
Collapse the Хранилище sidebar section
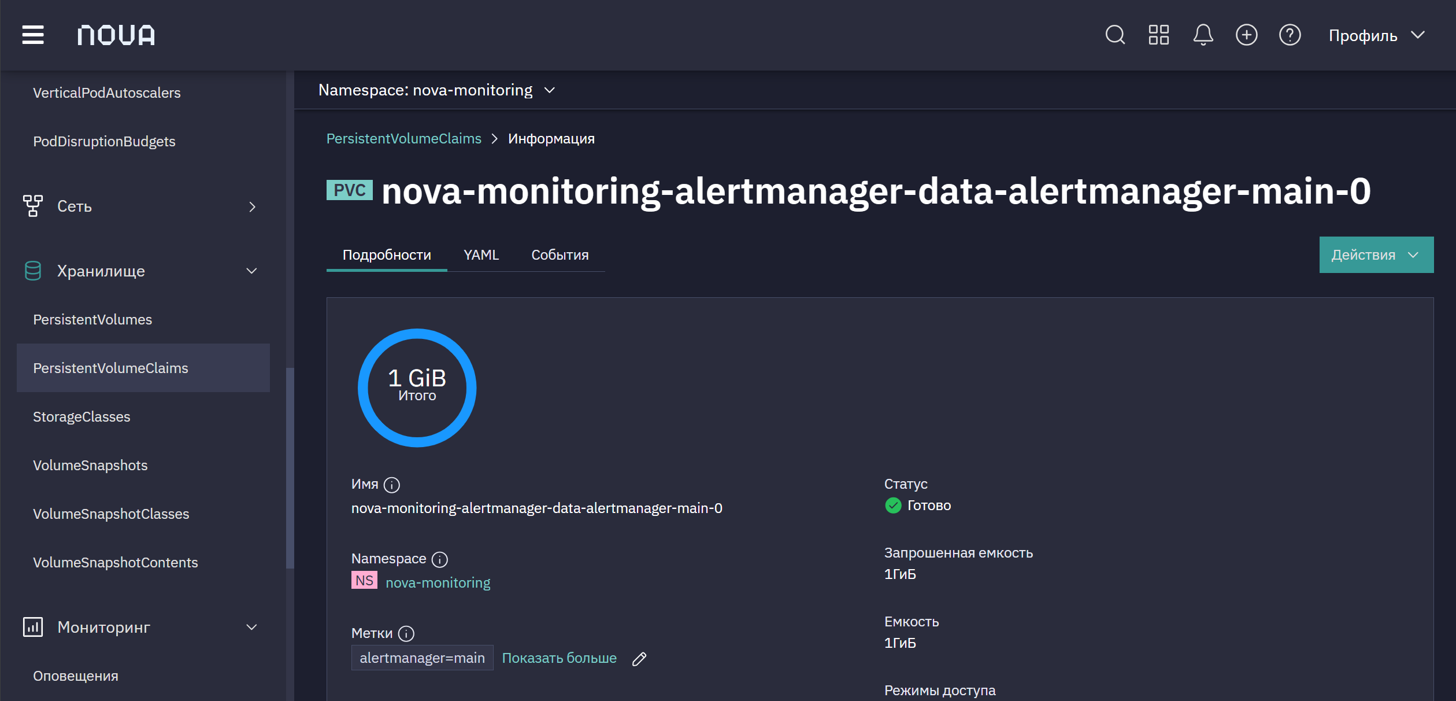[139, 271]
